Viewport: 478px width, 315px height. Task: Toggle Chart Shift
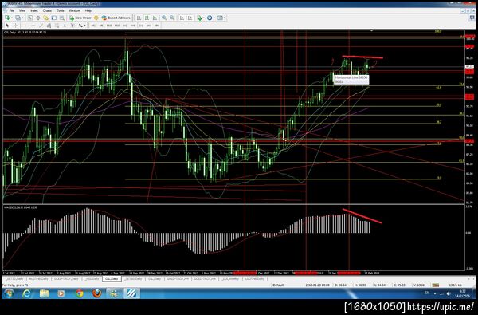coord(190,18)
